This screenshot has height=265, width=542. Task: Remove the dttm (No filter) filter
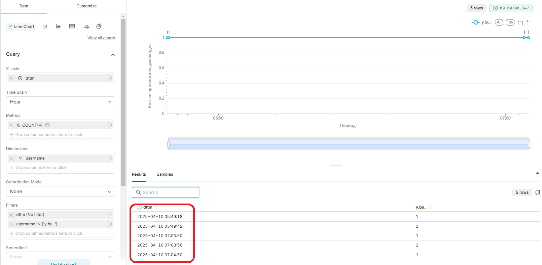point(11,215)
